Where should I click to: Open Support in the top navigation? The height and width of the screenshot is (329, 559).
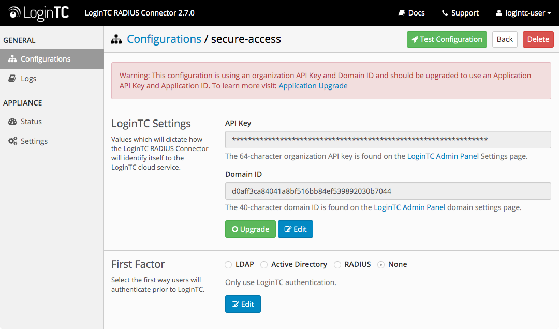(x=460, y=13)
